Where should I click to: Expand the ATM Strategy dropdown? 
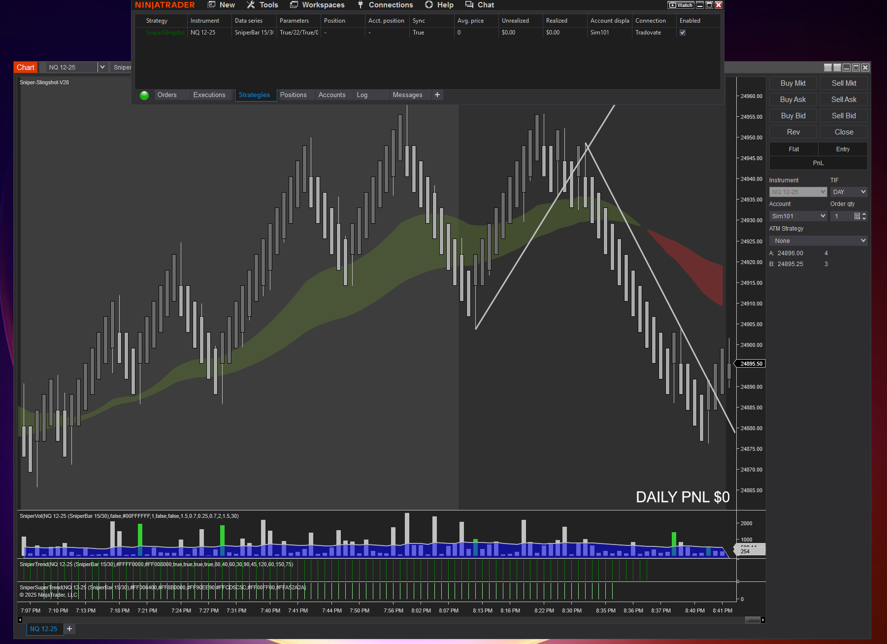(x=818, y=241)
